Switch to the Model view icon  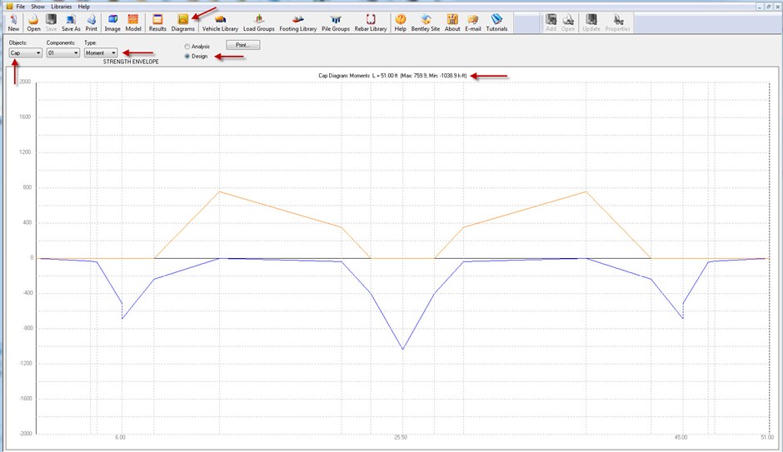click(x=133, y=22)
